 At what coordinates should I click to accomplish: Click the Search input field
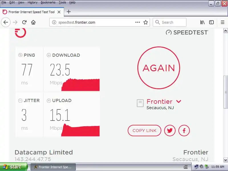click(169, 22)
